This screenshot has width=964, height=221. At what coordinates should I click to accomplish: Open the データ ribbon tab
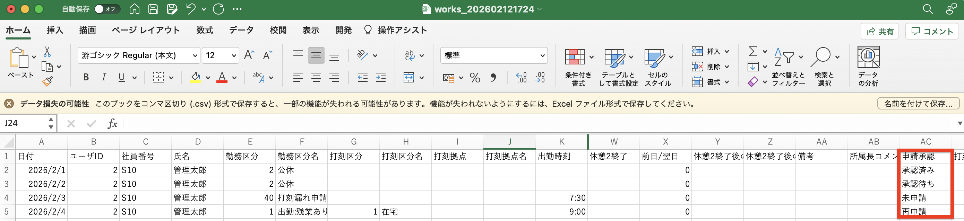point(241,30)
